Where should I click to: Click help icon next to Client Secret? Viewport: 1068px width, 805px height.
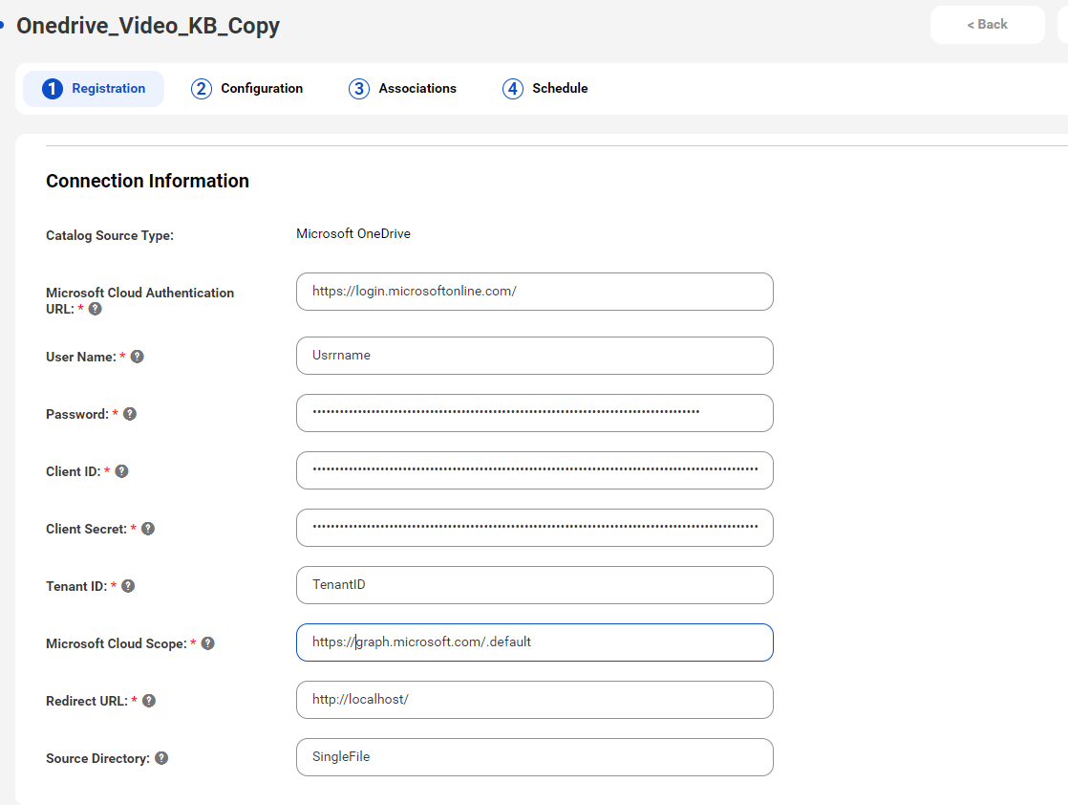pos(148,529)
